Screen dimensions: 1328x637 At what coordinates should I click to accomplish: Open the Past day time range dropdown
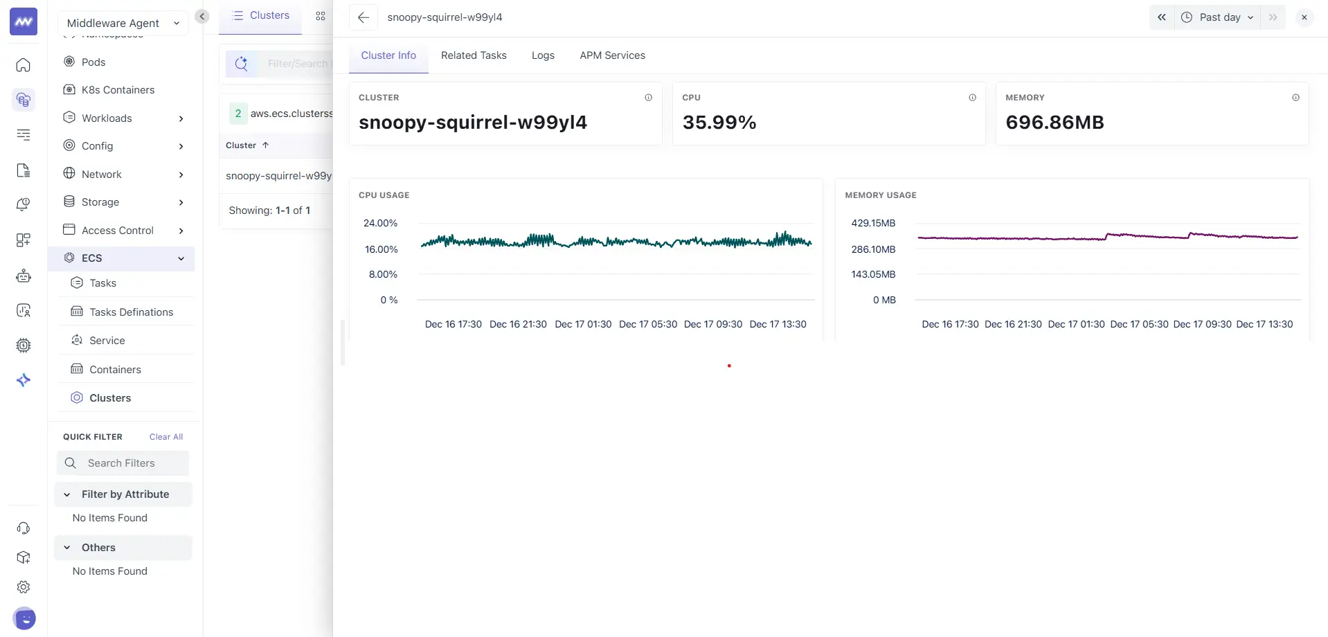[x=1219, y=17]
